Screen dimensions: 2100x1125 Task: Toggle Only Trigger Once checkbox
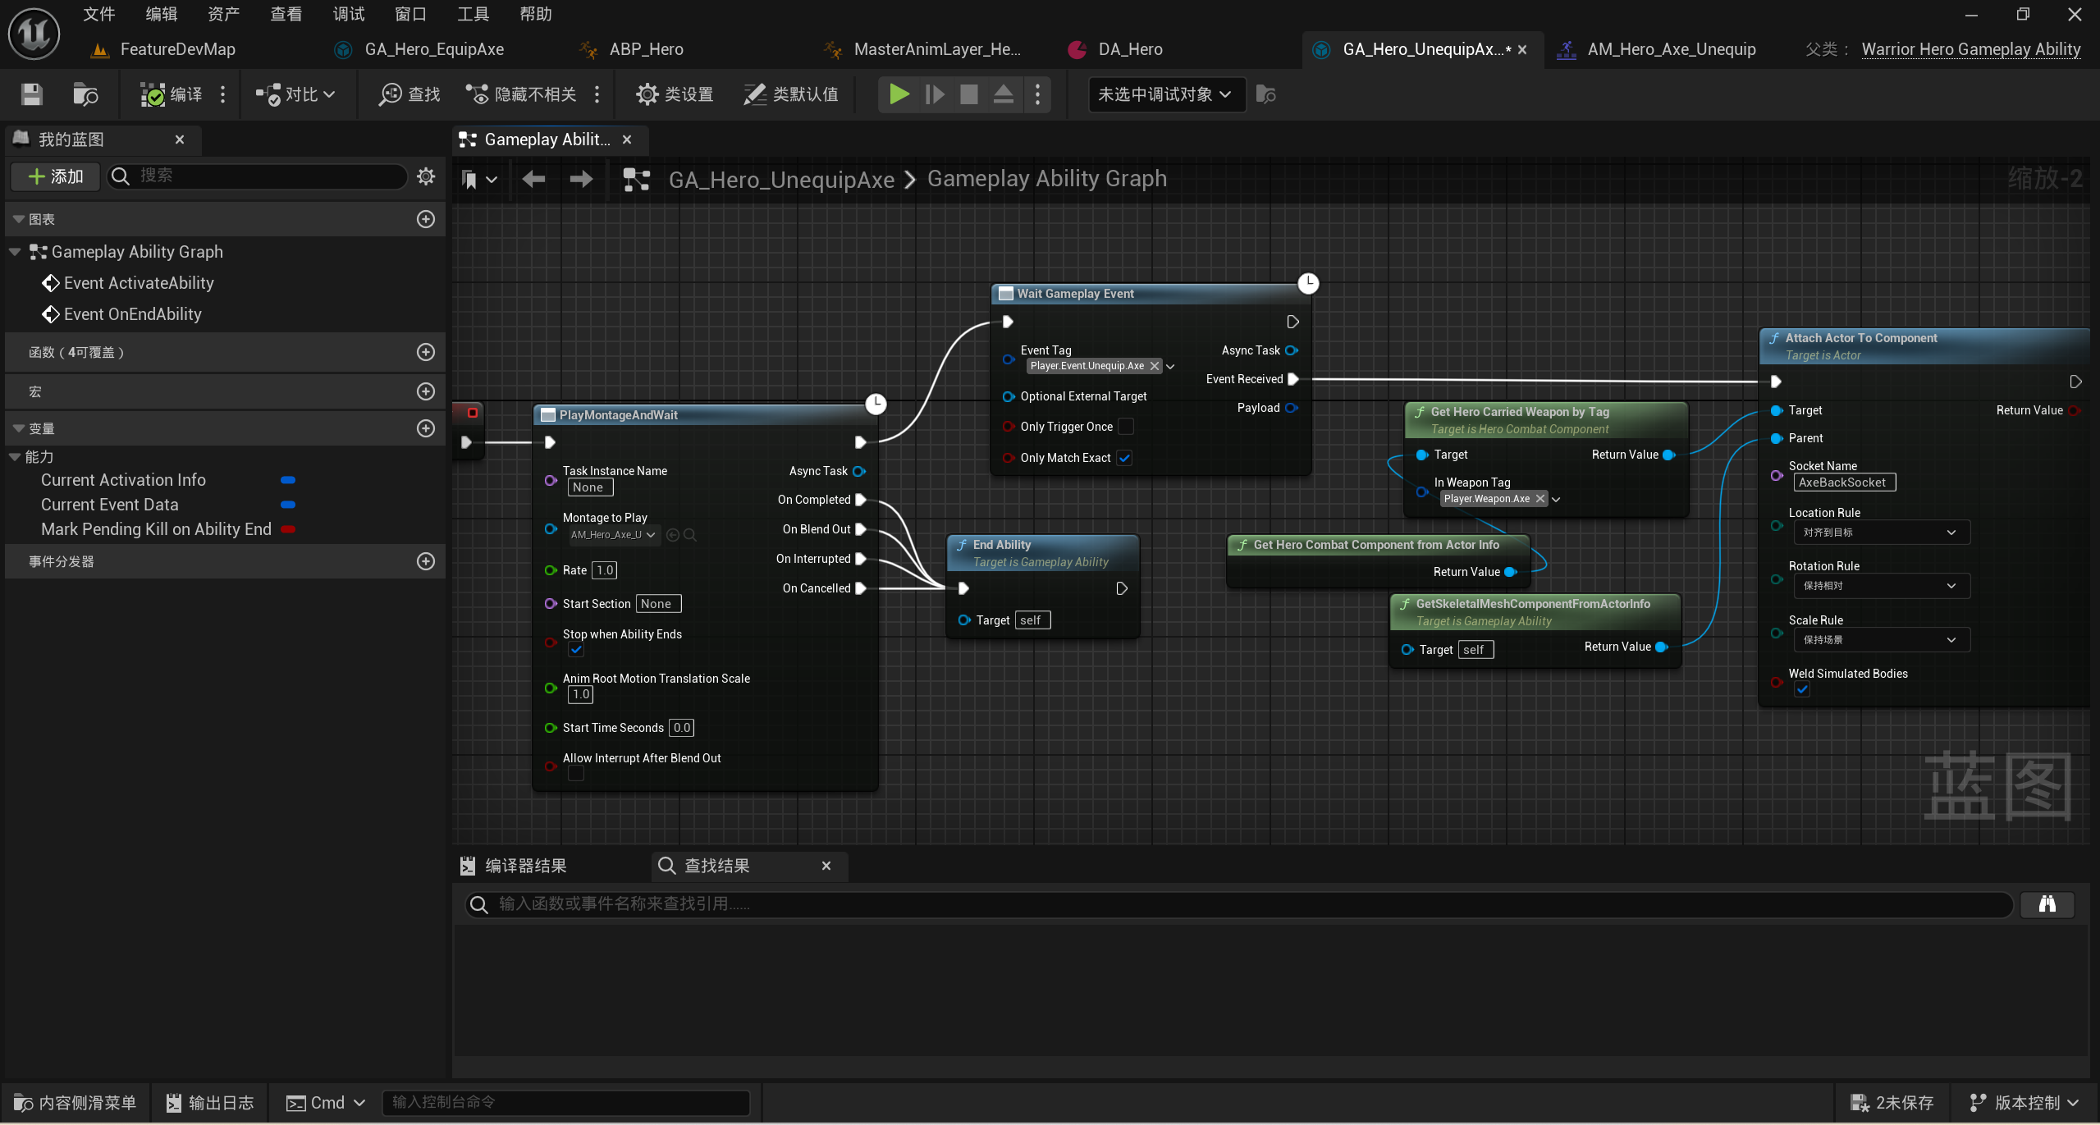pyautogui.click(x=1126, y=427)
